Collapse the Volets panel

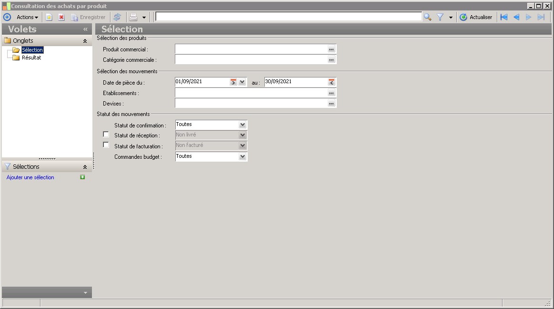tap(85, 29)
